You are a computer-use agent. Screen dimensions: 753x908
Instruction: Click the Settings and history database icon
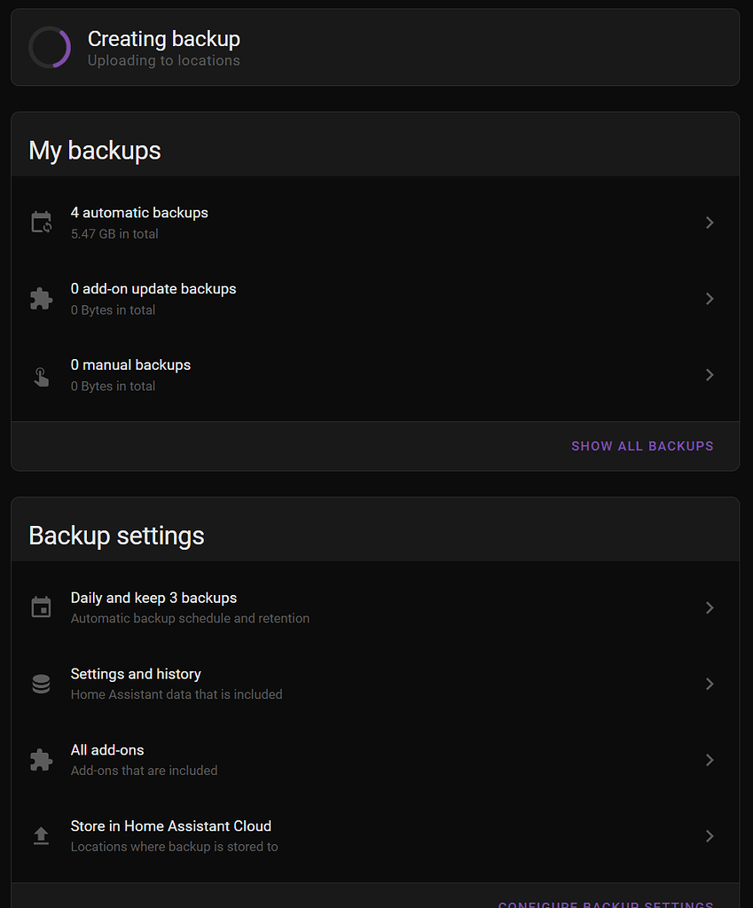point(41,684)
